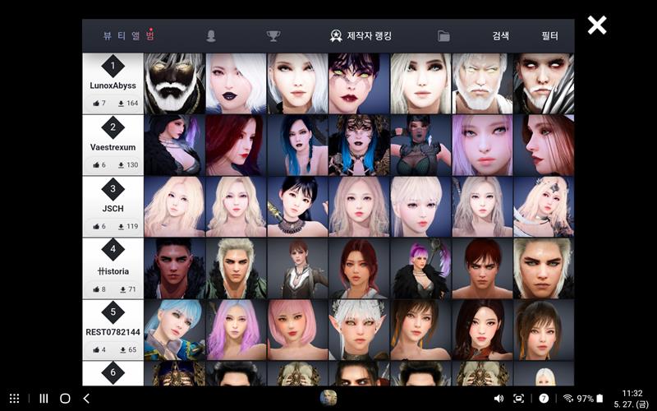Image resolution: width=657 pixels, height=411 pixels.
Task: Click the rank 4 diamond badge
Action: [113, 249]
